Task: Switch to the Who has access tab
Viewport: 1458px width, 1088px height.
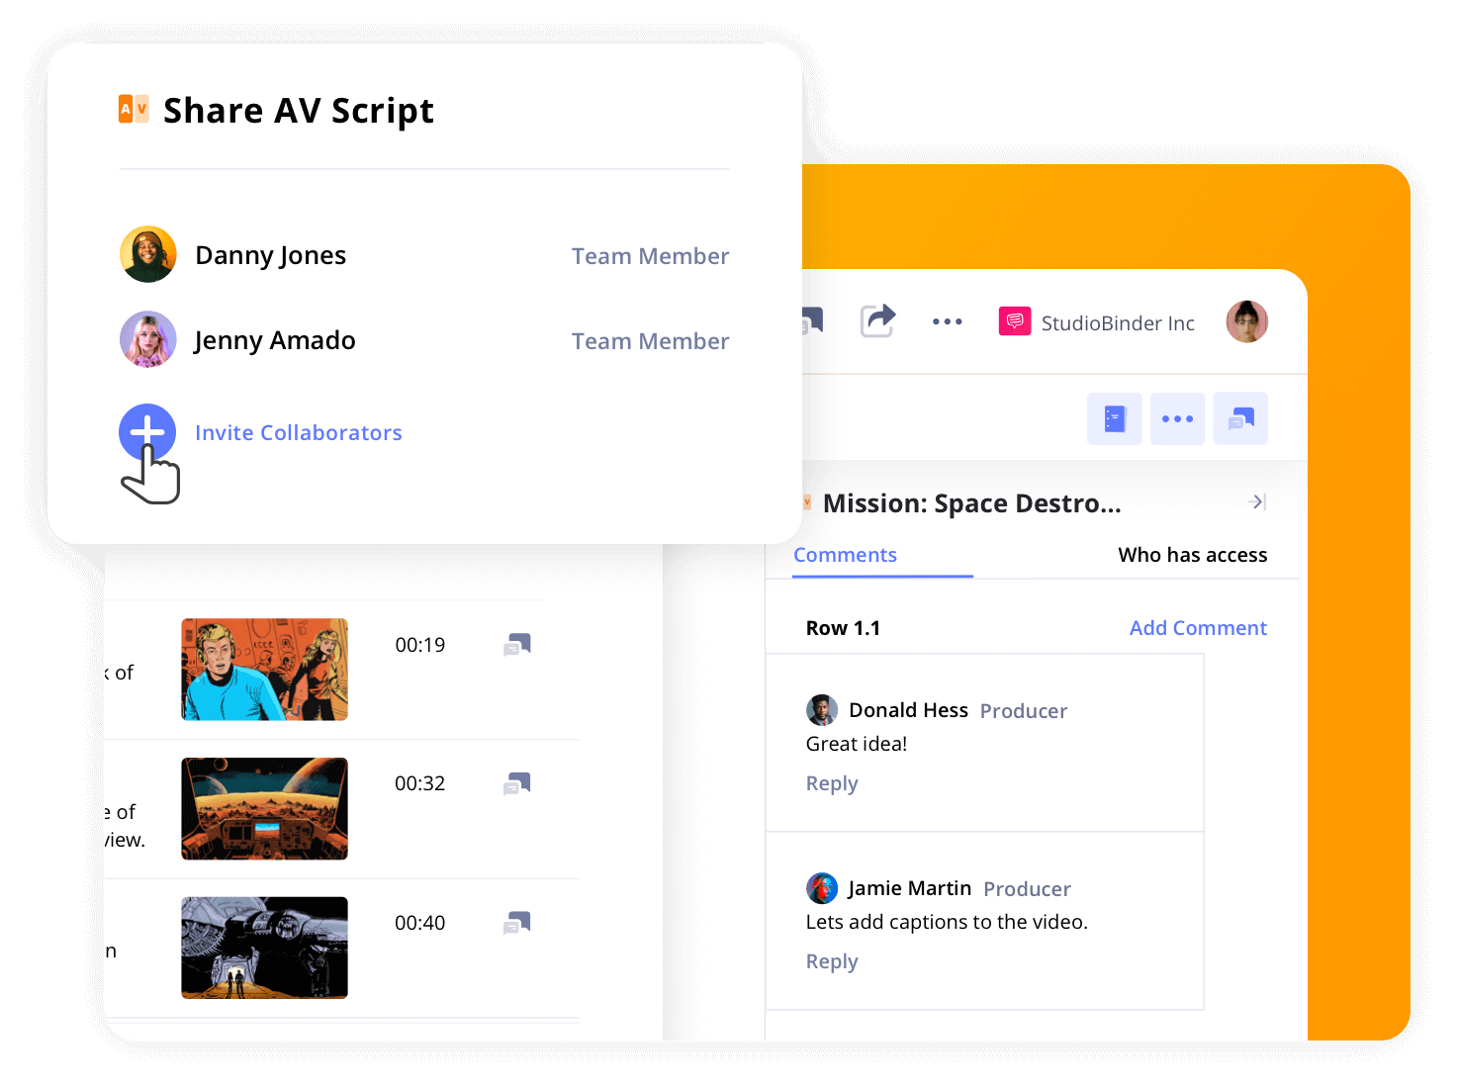Action: 1192,554
